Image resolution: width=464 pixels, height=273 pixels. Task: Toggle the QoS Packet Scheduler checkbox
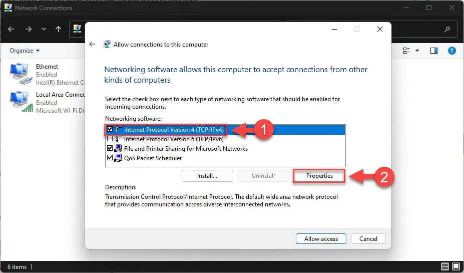click(x=110, y=157)
